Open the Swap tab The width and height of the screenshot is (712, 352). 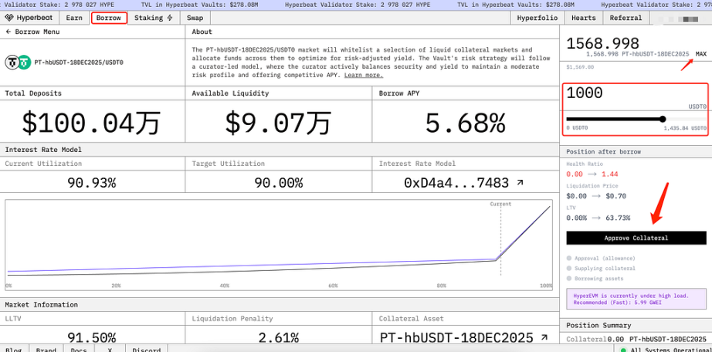pos(195,18)
